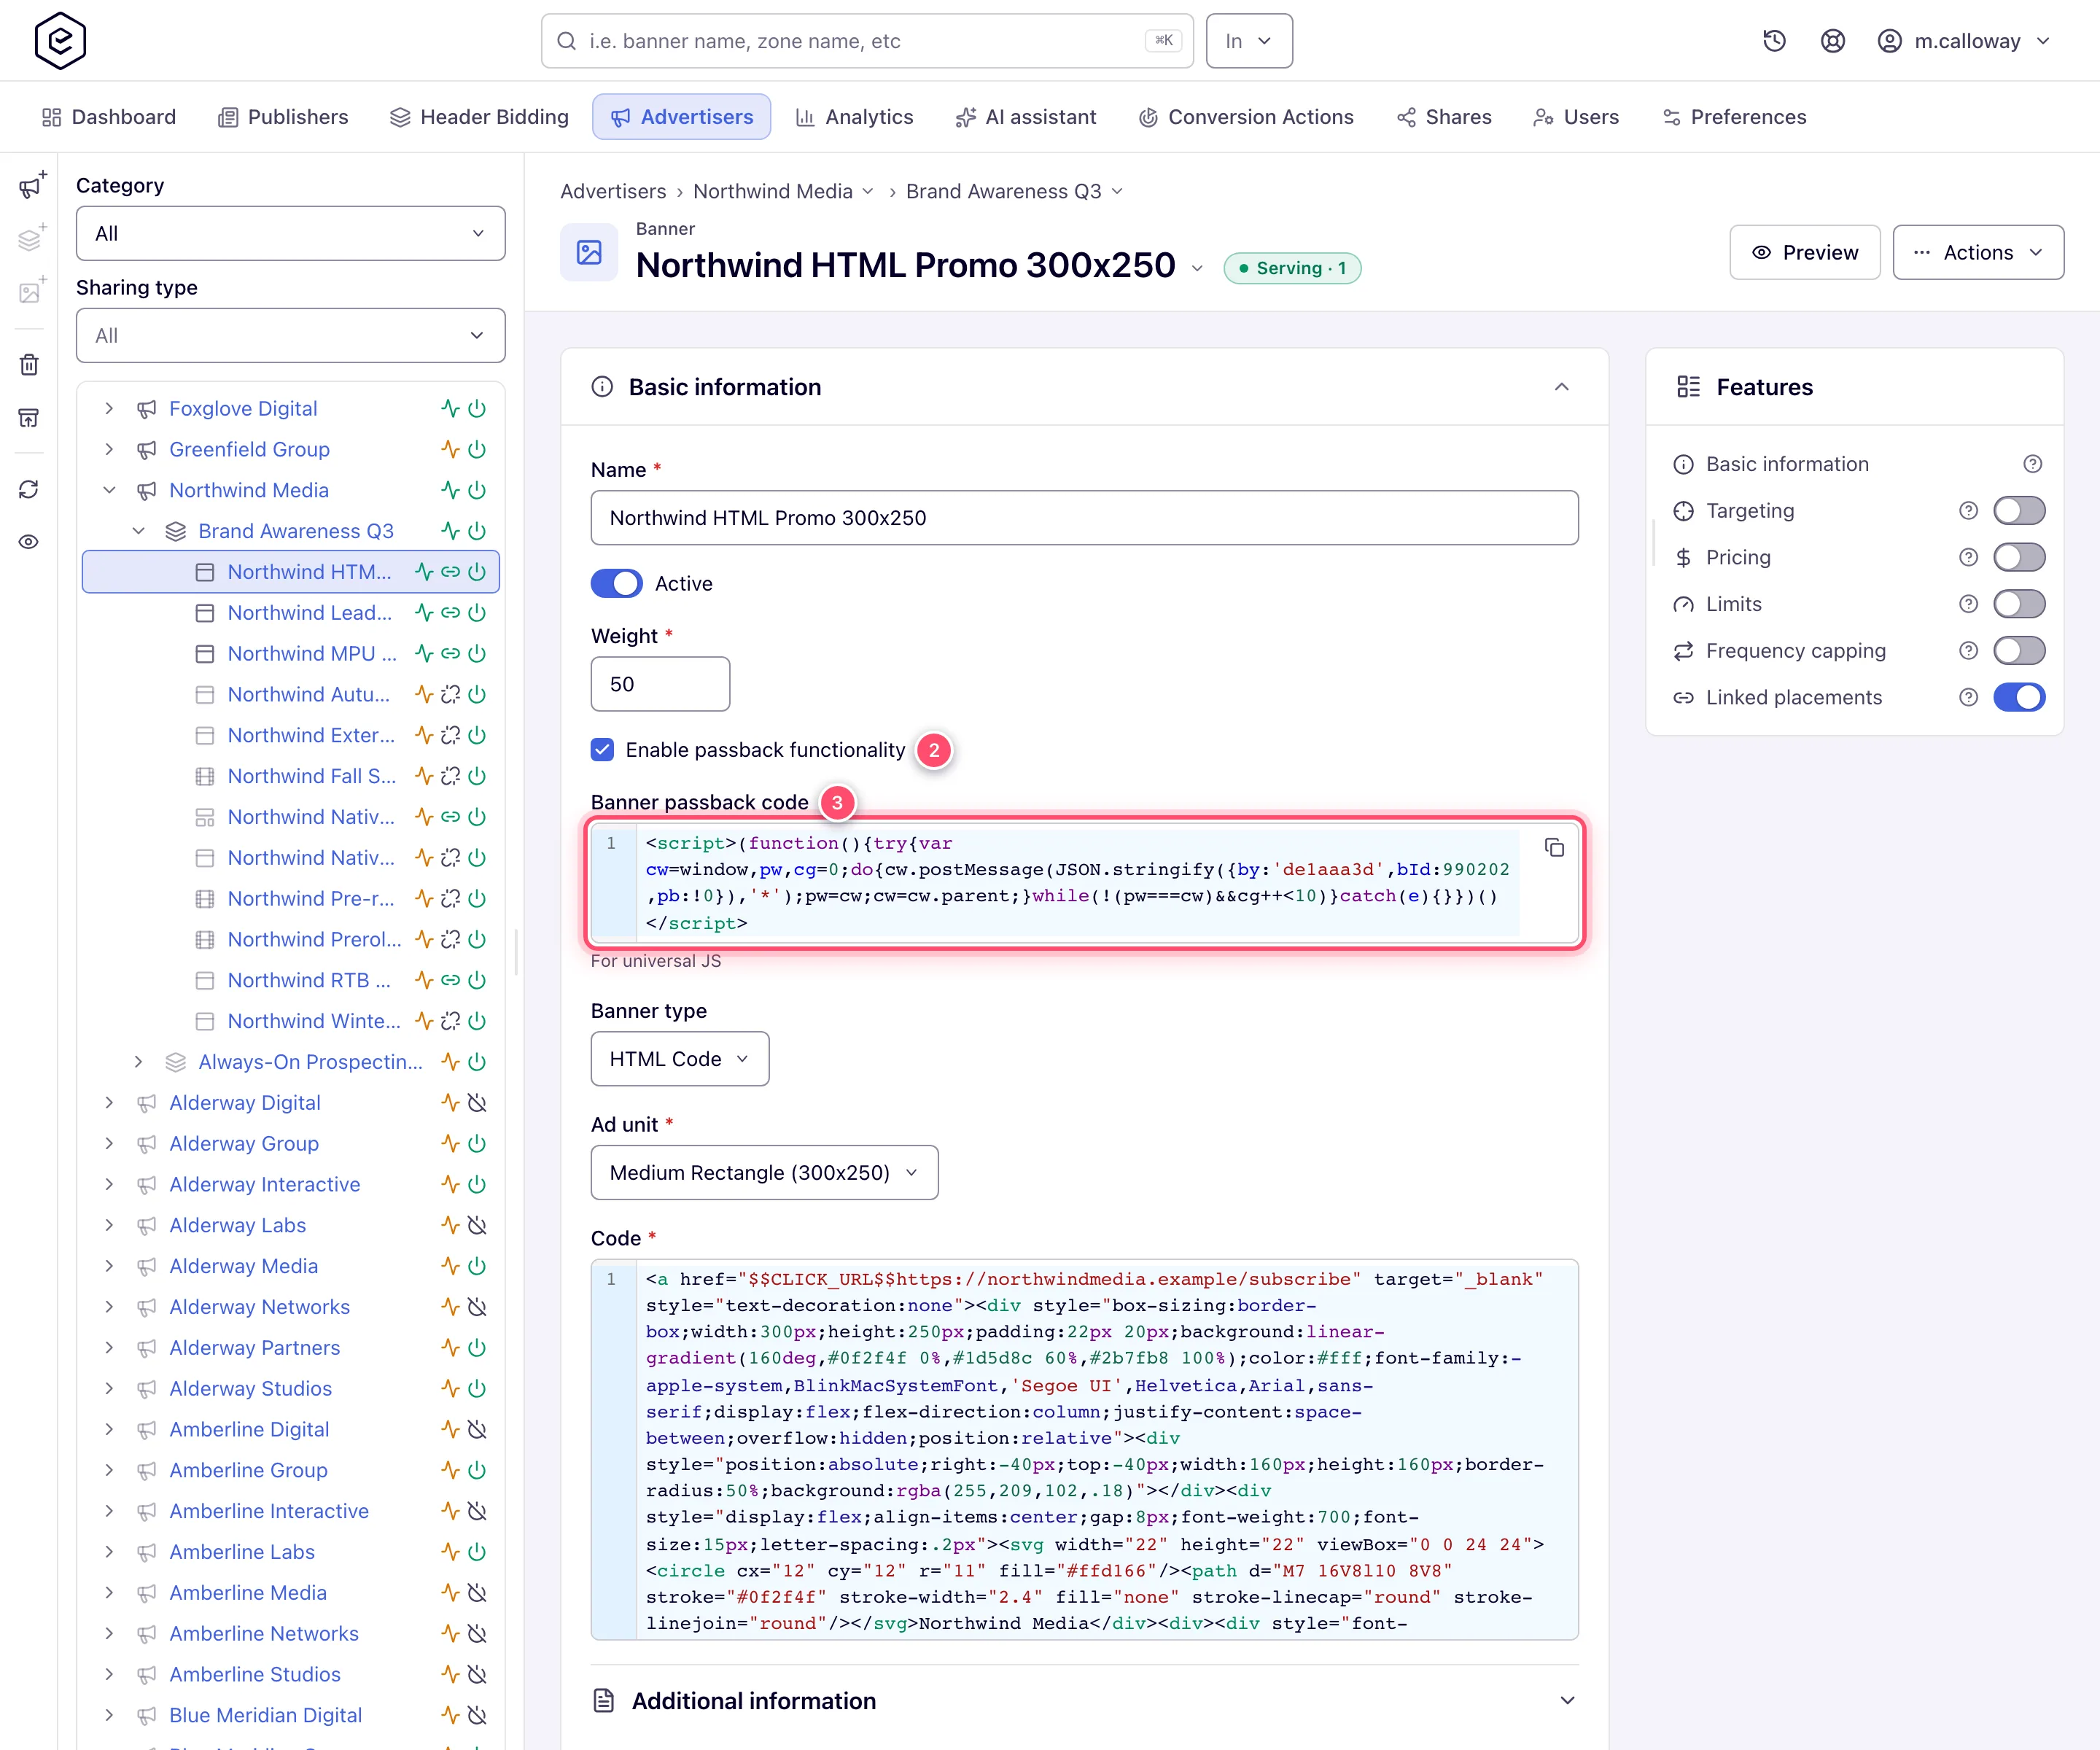Click Advertisers breadcrumb link
Screen dimensions: 2100x1750
tap(613, 191)
